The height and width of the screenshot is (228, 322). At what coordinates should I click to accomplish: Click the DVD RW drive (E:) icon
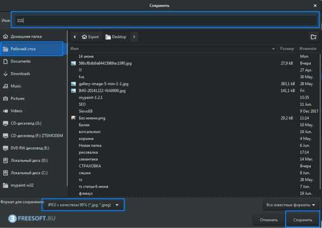click(5, 148)
